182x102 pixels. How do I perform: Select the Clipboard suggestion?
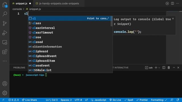(x=69, y=51)
